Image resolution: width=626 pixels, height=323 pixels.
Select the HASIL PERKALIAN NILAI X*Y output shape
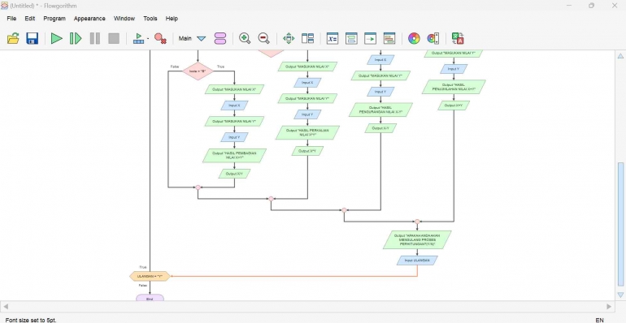307,133
